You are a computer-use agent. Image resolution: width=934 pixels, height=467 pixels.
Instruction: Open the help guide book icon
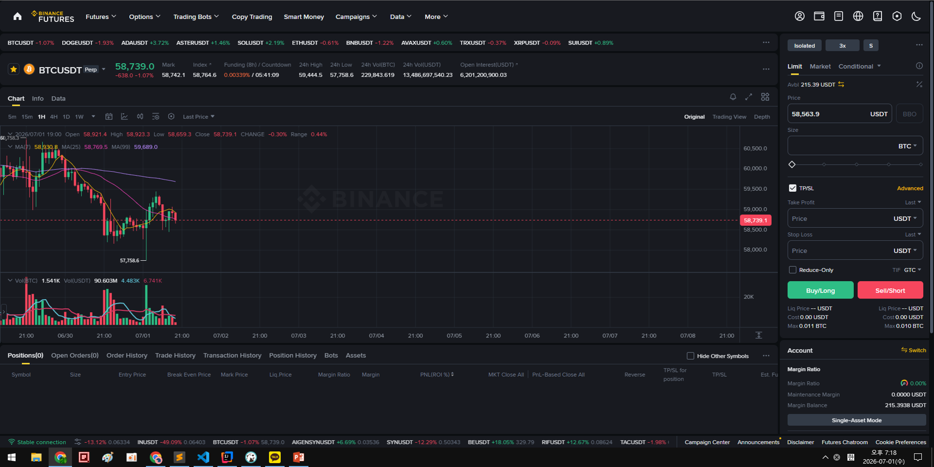point(877,17)
